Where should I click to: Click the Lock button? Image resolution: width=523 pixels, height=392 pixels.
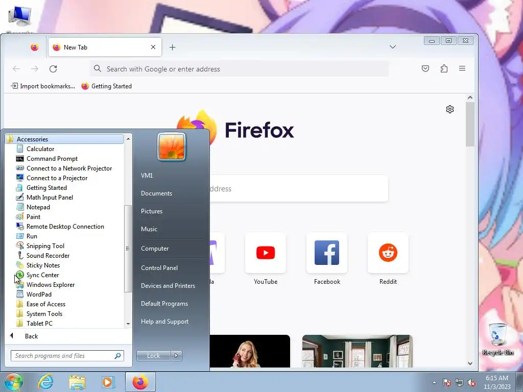153,356
